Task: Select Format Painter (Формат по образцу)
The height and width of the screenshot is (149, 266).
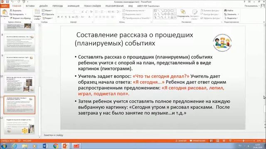Action: point(20,18)
